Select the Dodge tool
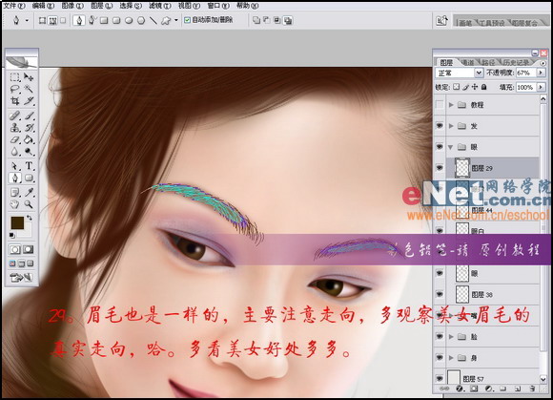 [29, 152]
